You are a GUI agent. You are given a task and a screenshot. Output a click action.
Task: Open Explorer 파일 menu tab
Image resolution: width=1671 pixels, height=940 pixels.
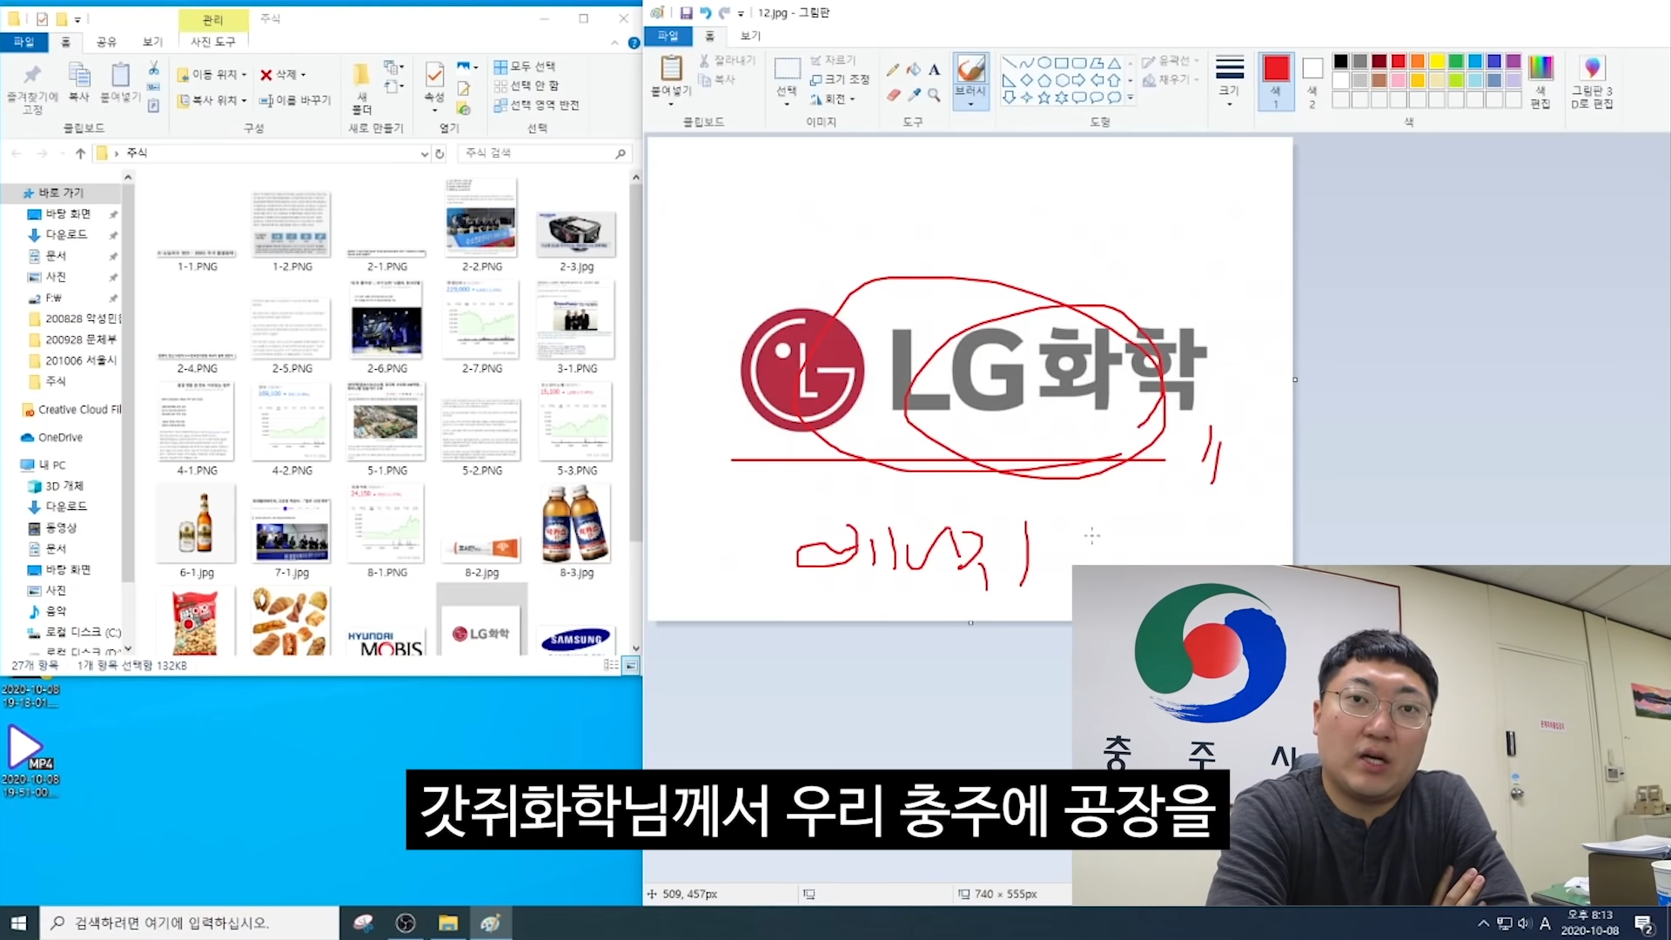coord(23,42)
